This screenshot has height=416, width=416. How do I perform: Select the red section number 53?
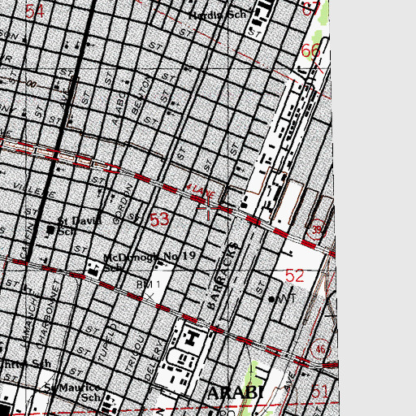(x=159, y=219)
